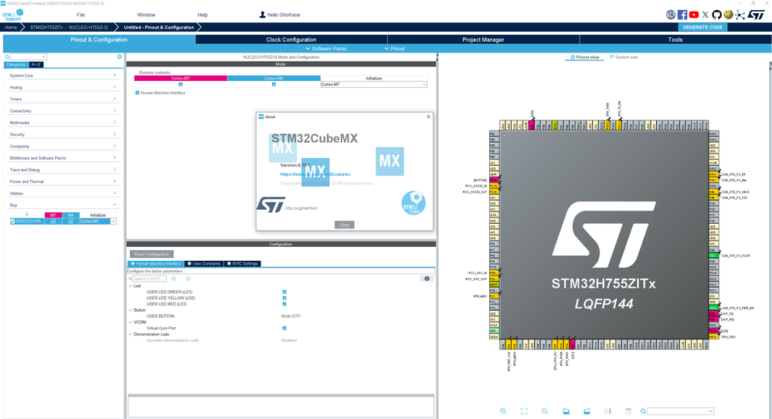Click the parameter search field in Configuration
Screen dimensions: 772x419
point(150,279)
